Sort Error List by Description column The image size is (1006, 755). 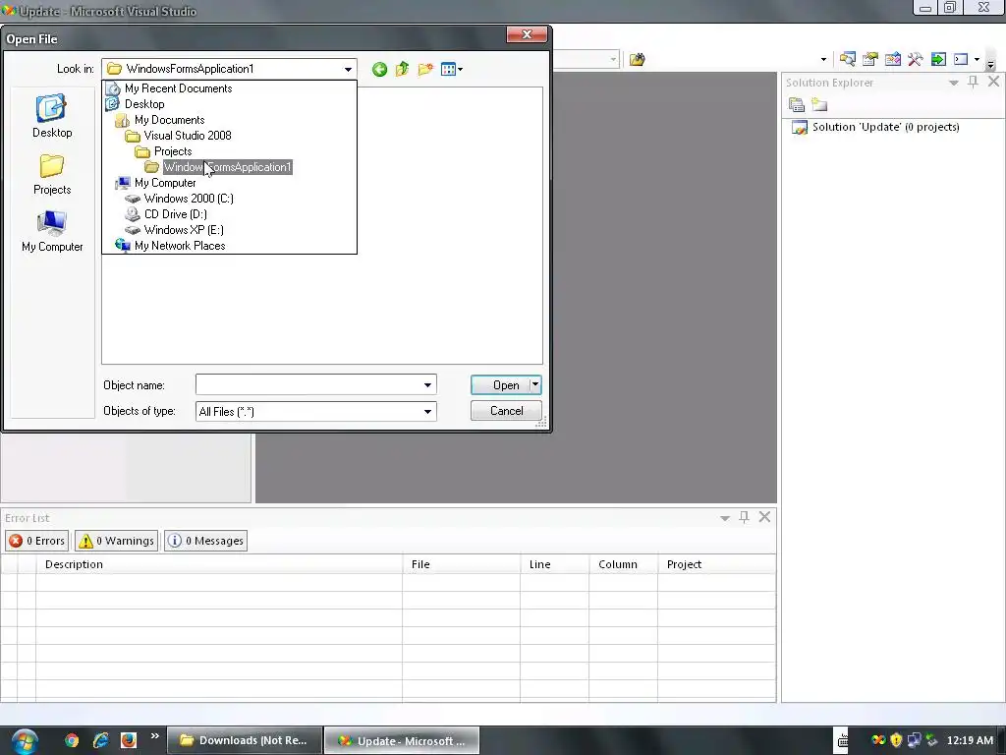(219, 564)
